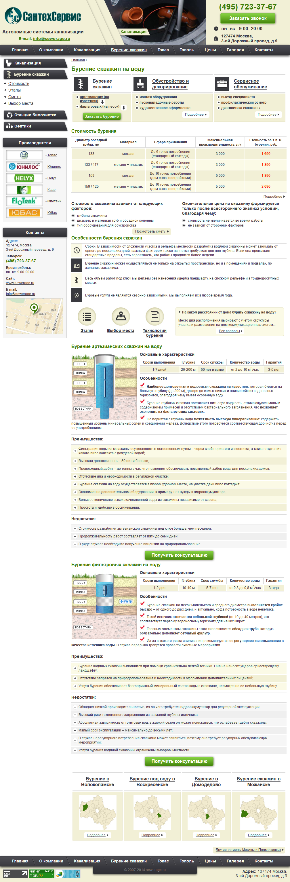This screenshot has height=882, width=290.
Task: Open Канализация in the footer navigation
Action: tap(87, 861)
